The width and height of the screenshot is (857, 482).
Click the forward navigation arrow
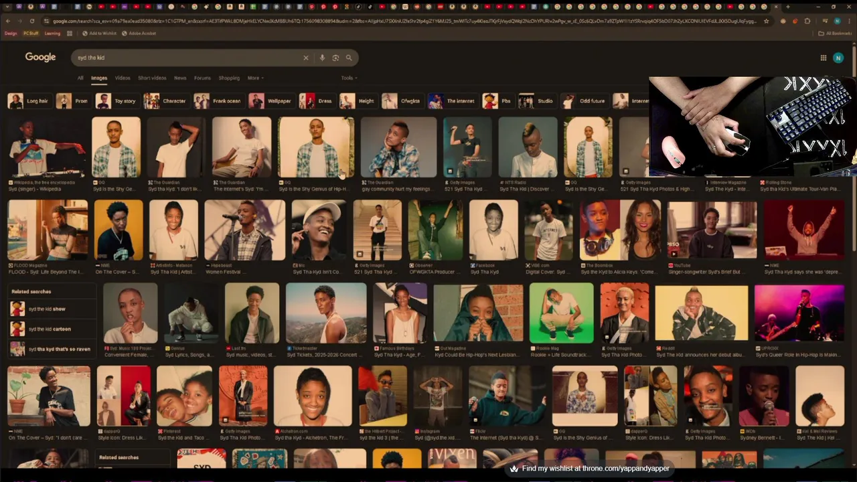20,21
